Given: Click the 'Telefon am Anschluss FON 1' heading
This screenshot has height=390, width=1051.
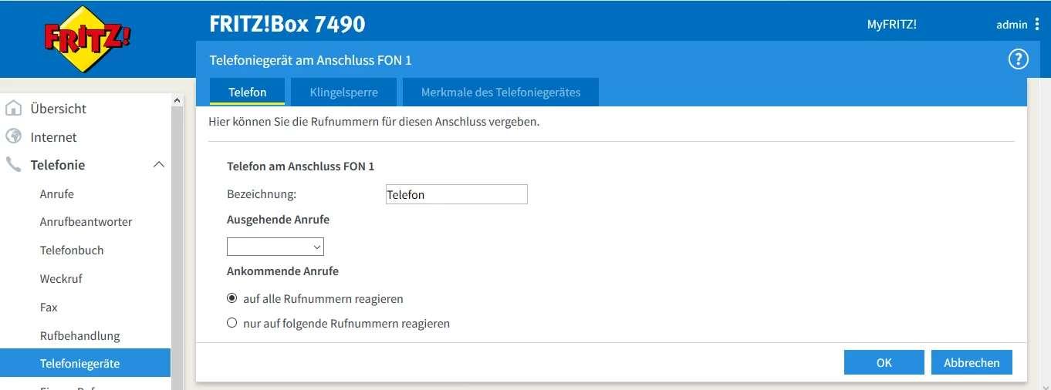Looking at the screenshot, I should (300, 166).
